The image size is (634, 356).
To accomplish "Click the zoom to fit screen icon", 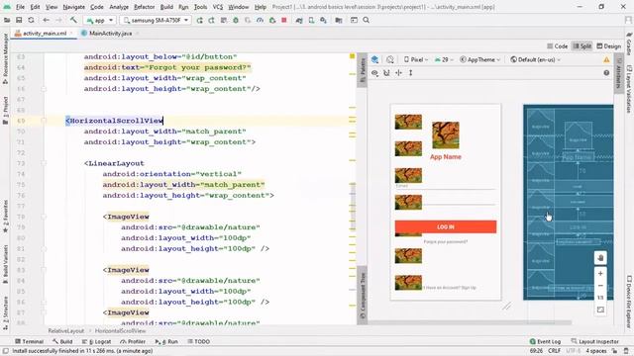I will (600, 310).
